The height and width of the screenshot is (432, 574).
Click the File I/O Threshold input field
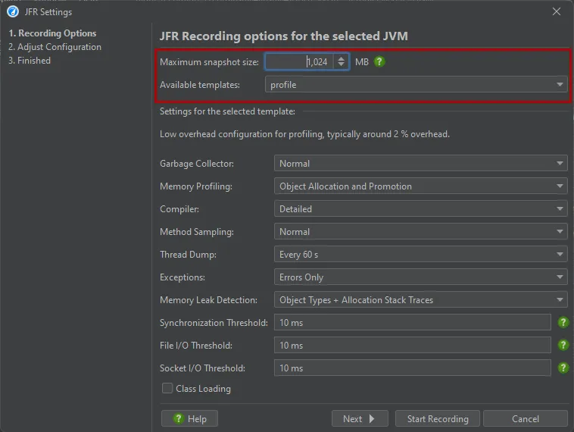[x=413, y=345]
